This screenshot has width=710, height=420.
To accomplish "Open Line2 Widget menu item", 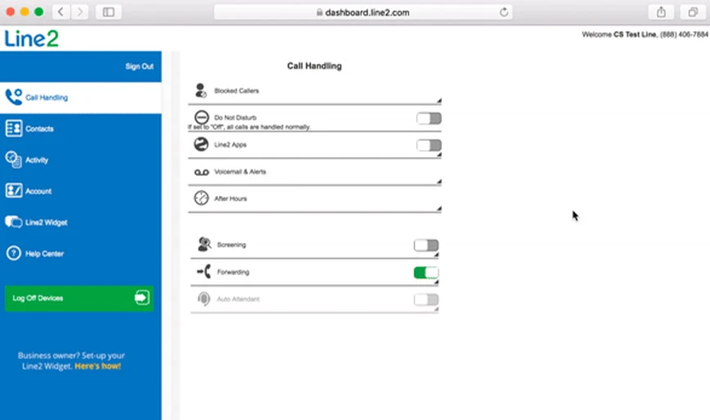I will 80,222.
